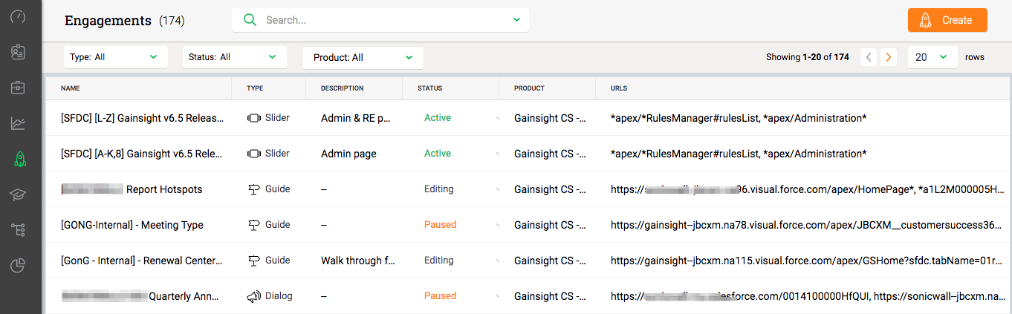The width and height of the screenshot is (1012, 314).
Task: Select the green rocket Engagements icon
Action: point(19,159)
